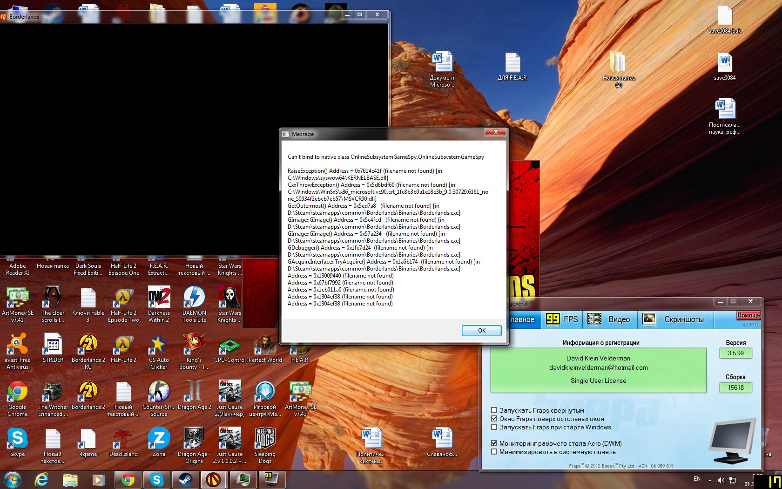Click OK in the Message dialog
Image resolution: width=782 pixels, height=489 pixels.
point(481,330)
